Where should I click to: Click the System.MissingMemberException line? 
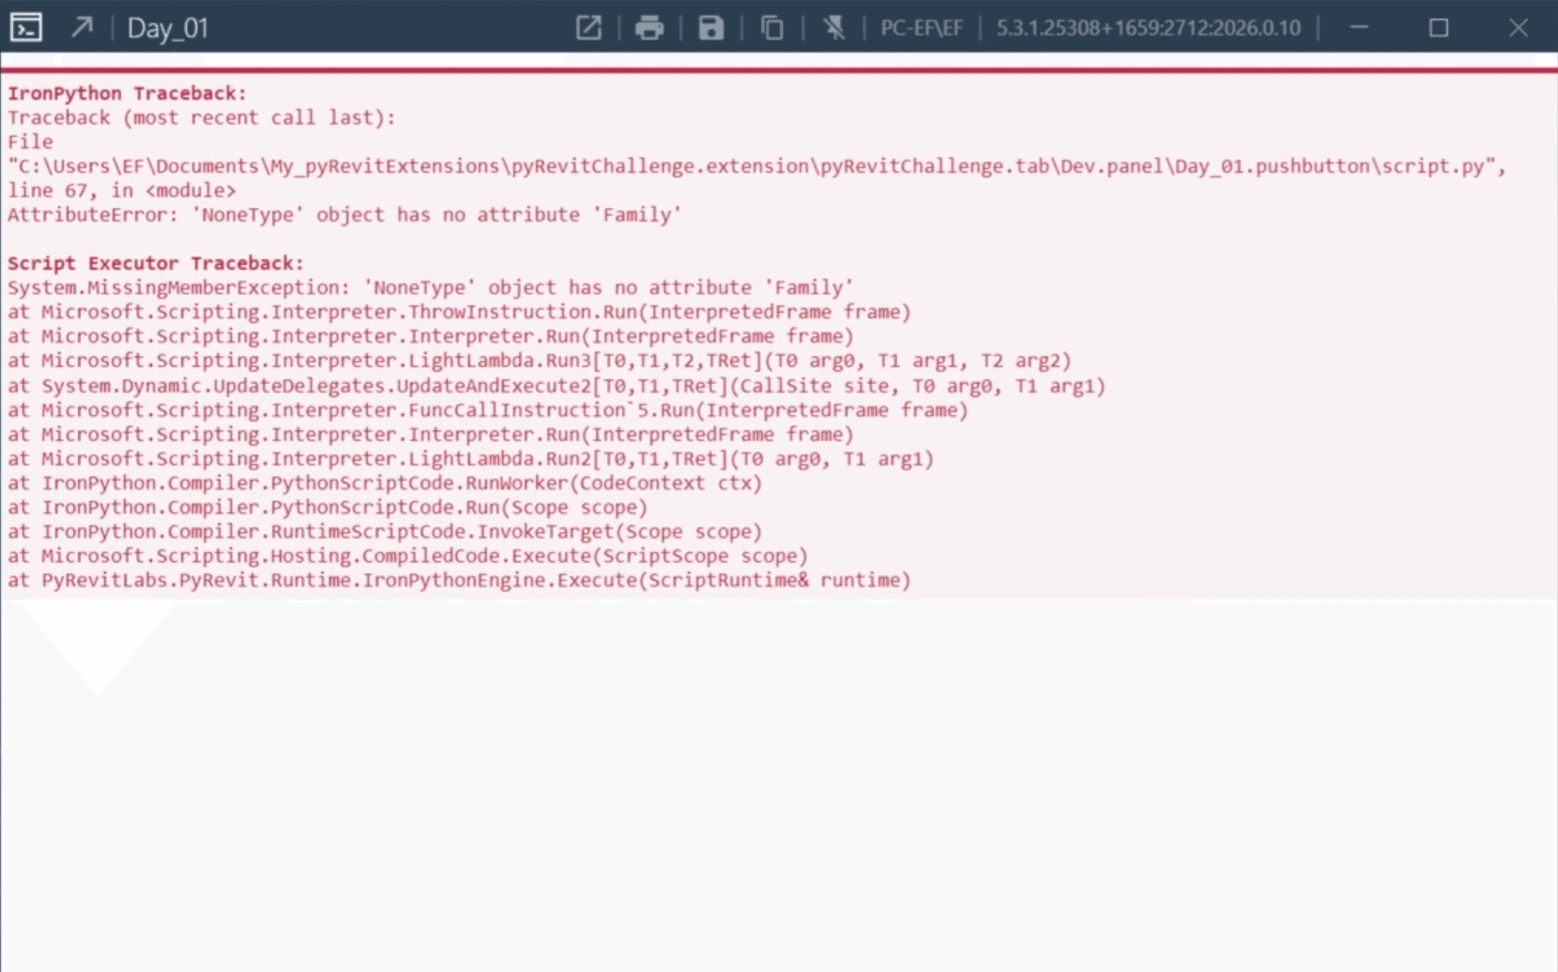click(430, 288)
